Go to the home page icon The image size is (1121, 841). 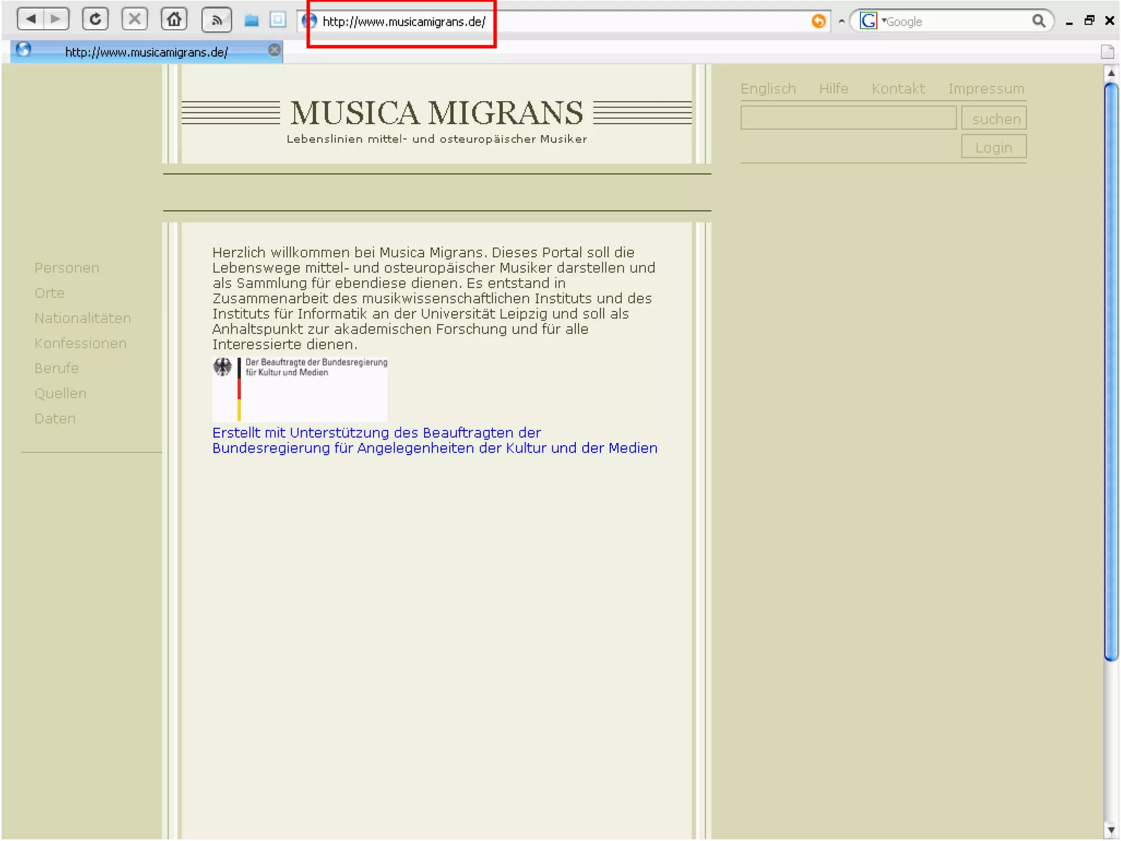click(174, 20)
